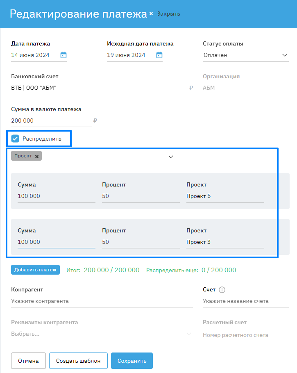Click the Контрагент input field

[102, 301]
